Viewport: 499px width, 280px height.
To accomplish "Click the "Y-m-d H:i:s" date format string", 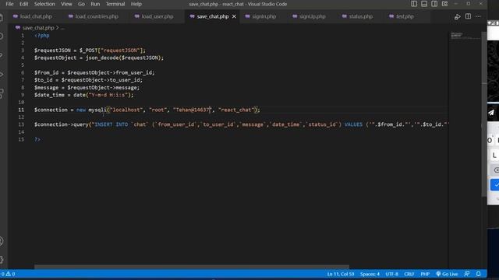I will (108, 95).
